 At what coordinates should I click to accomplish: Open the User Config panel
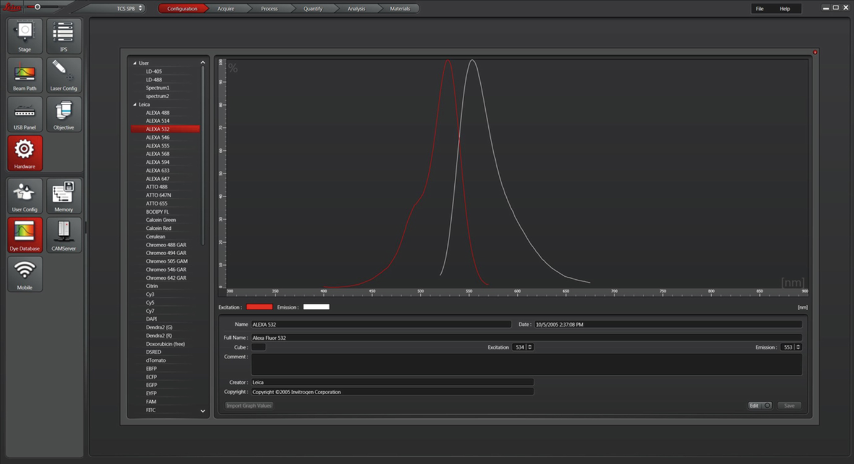[25, 196]
